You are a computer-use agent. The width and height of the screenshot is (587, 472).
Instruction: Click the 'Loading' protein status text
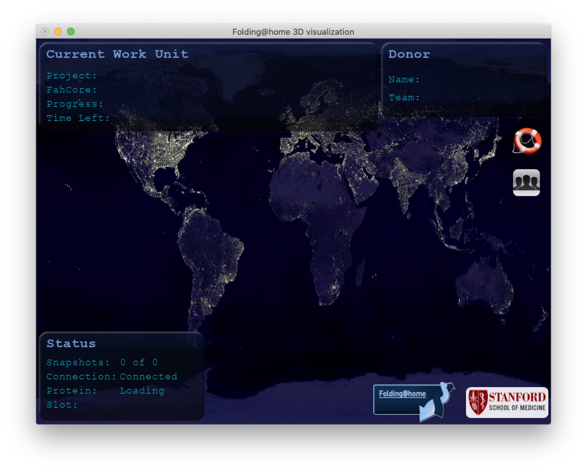[x=142, y=391]
